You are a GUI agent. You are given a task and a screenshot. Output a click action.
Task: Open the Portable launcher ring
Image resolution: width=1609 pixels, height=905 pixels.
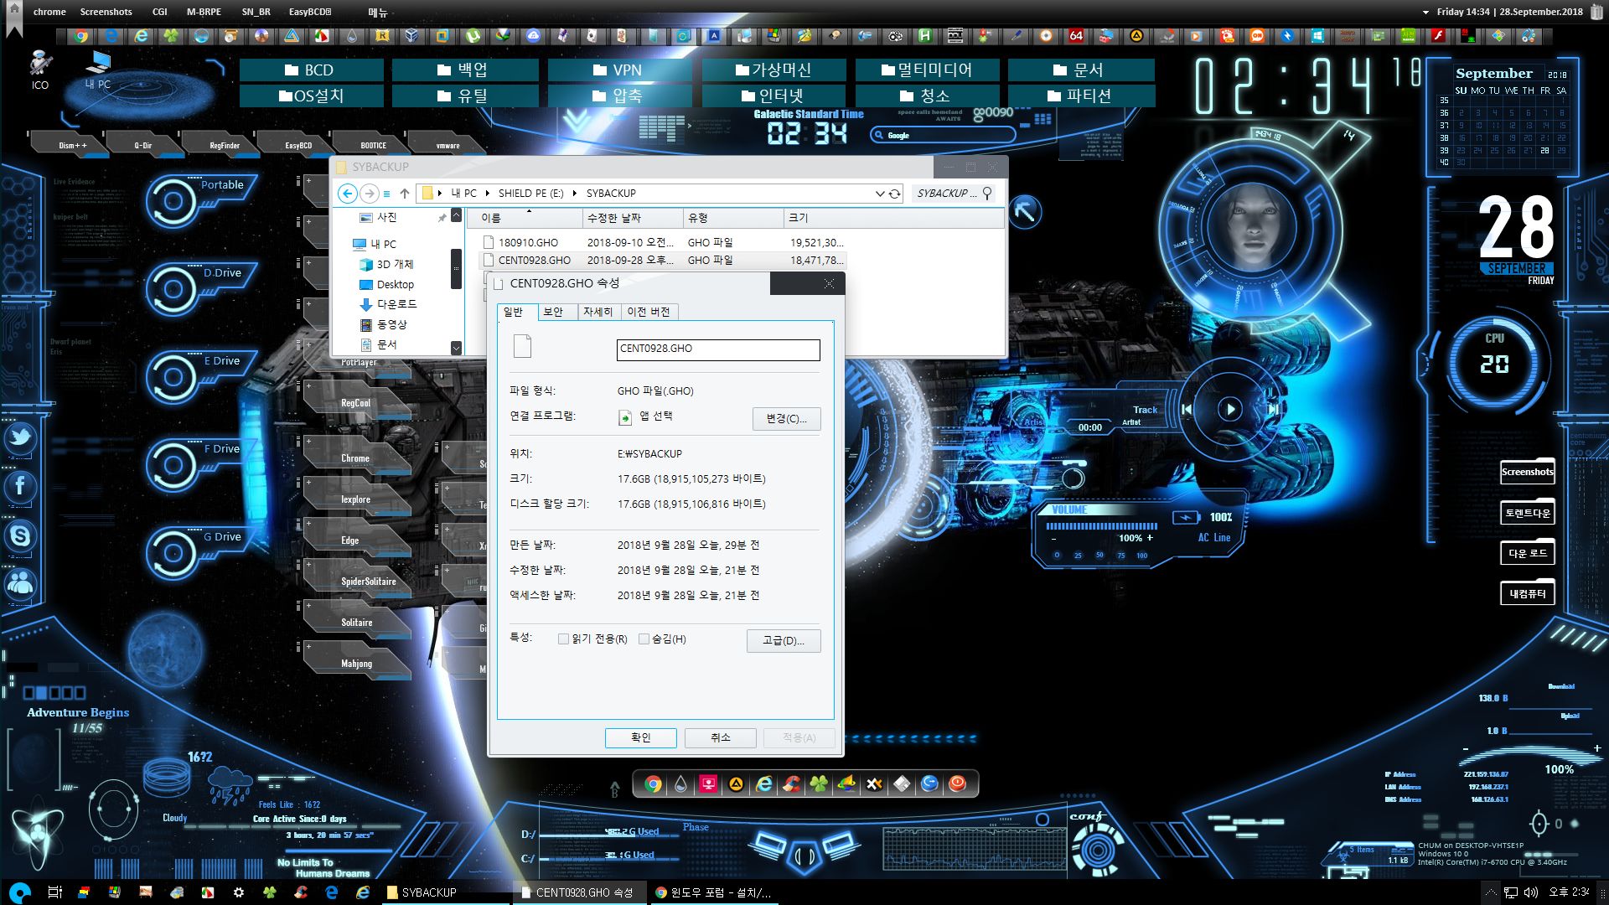click(173, 201)
